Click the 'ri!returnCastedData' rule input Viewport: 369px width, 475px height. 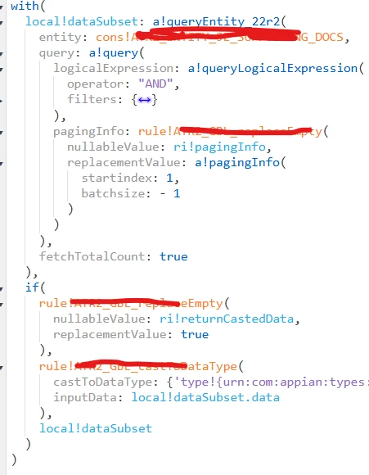[x=227, y=319]
